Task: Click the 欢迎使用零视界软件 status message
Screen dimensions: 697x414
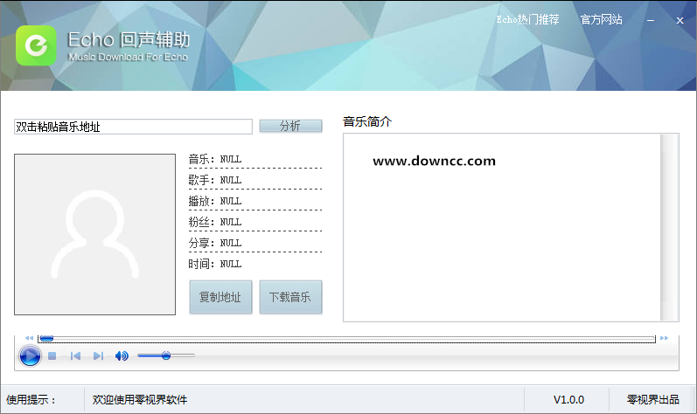Action: pyautogui.click(x=140, y=400)
